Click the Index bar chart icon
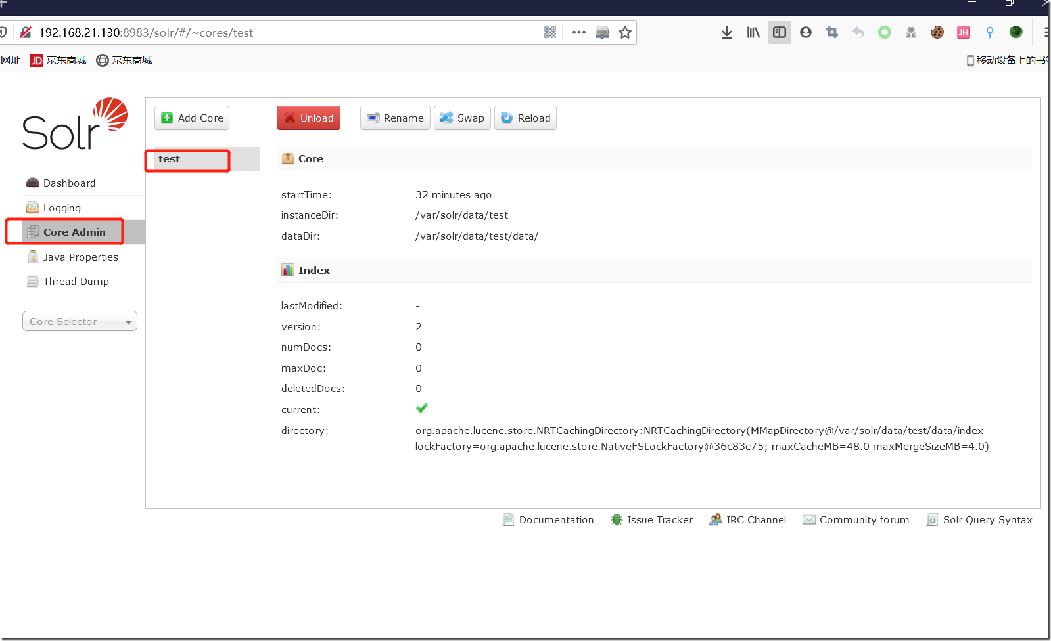Image resolution: width=1051 pixels, height=641 pixels. tap(288, 270)
